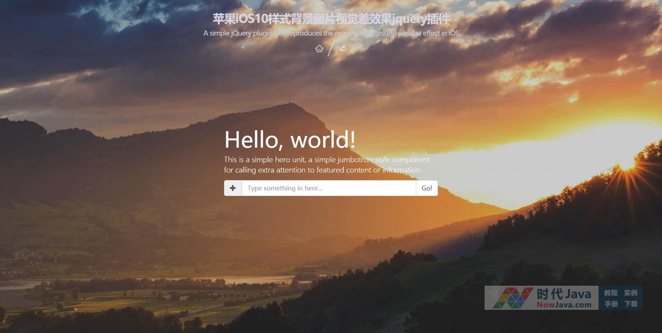Click the share arrow icon

click(x=343, y=49)
